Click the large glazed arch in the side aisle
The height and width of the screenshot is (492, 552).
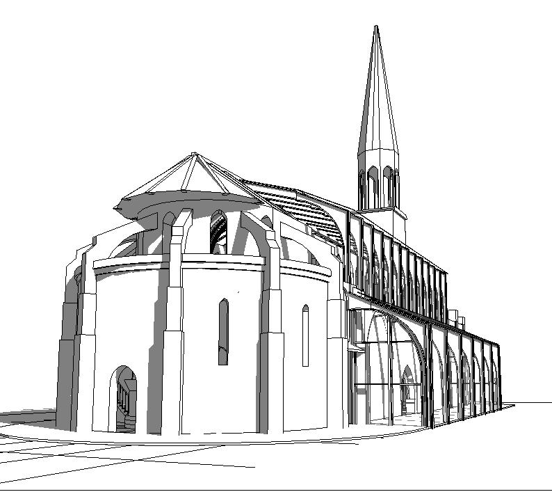(387, 369)
